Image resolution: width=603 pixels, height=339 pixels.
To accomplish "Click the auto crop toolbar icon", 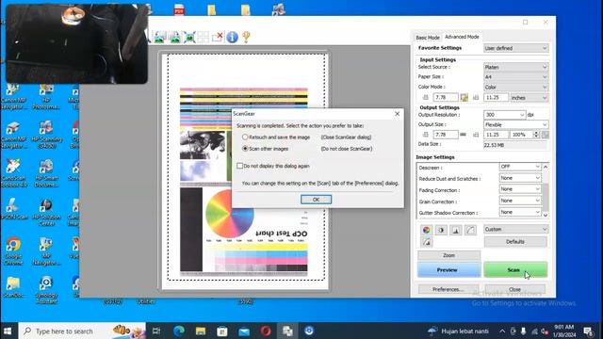I will [189, 38].
